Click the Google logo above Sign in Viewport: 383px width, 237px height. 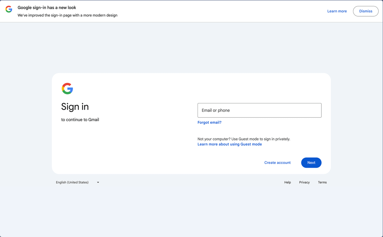(67, 89)
